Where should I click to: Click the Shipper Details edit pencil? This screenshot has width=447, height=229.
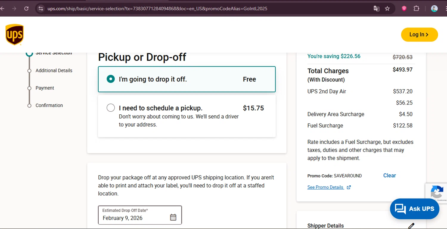[411, 226]
